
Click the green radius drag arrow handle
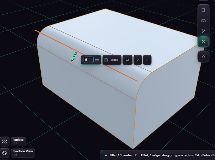(x=74, y=56)
